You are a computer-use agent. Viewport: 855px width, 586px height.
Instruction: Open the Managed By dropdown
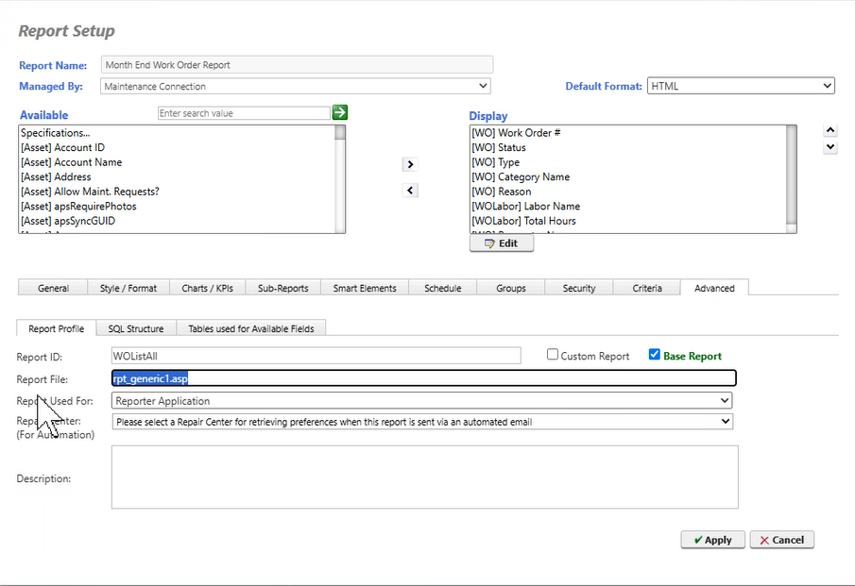point(295,86)
